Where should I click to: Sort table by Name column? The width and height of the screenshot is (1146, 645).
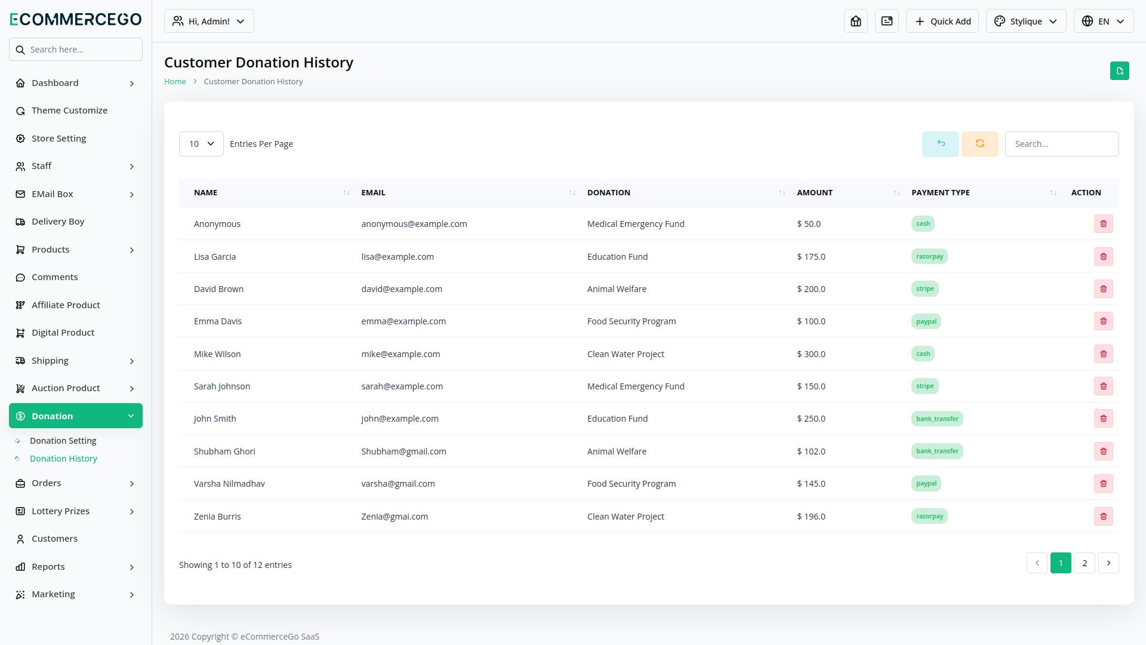coord(266,193)
